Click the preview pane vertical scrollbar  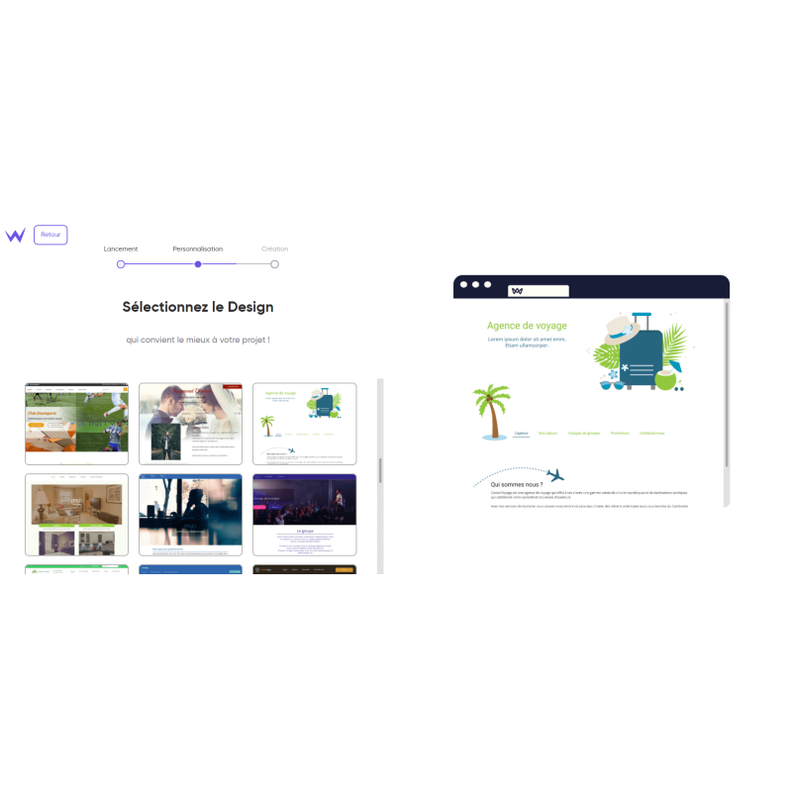[x=726, y=386]
